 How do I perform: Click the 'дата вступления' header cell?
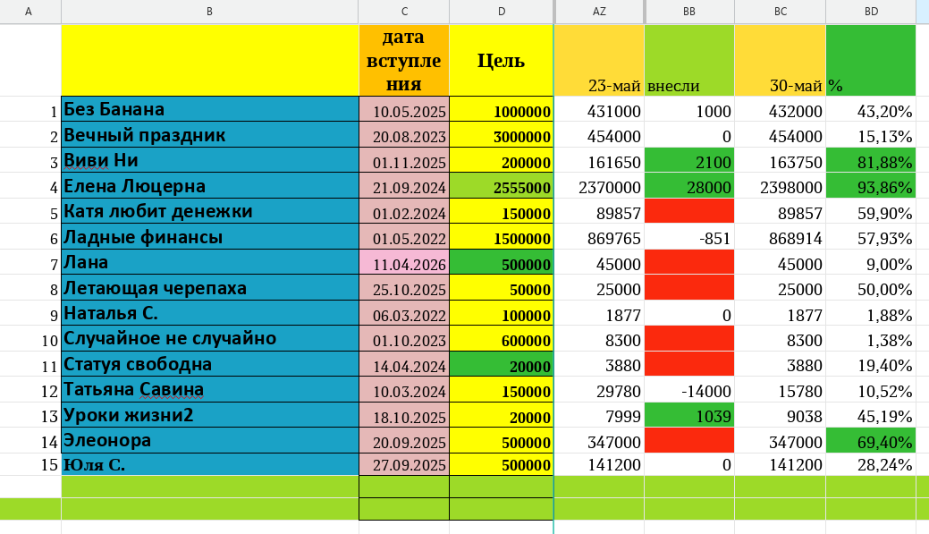click(x=404, y=60)
